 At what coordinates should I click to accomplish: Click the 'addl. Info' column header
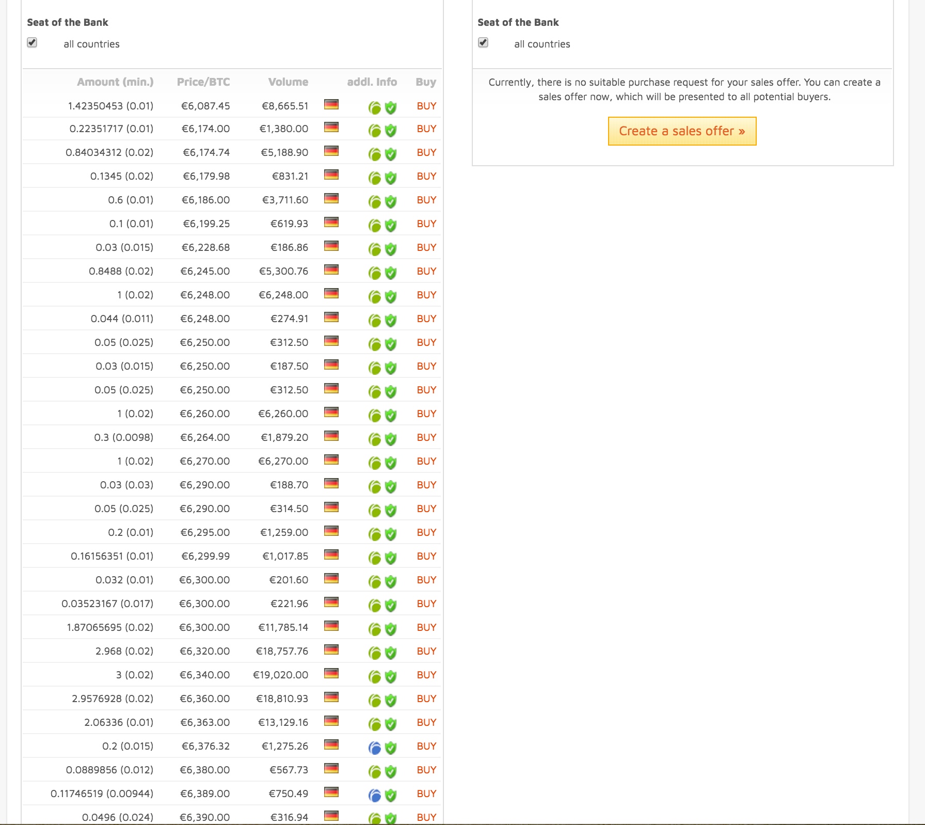372,82
